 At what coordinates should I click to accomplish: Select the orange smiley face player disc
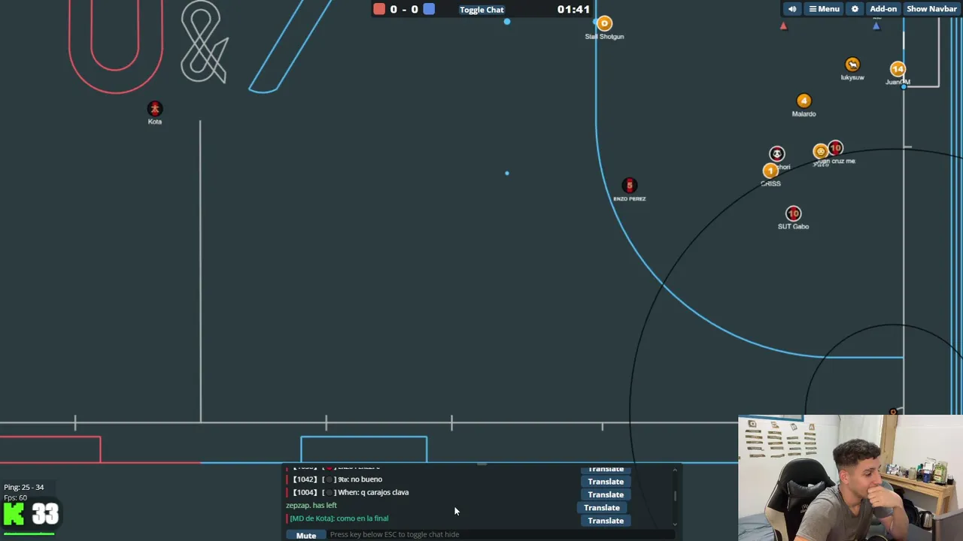[820, 152]
